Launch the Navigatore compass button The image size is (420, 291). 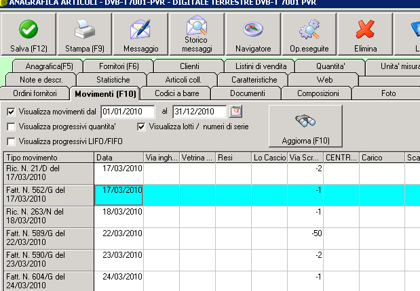pos(253,34)
